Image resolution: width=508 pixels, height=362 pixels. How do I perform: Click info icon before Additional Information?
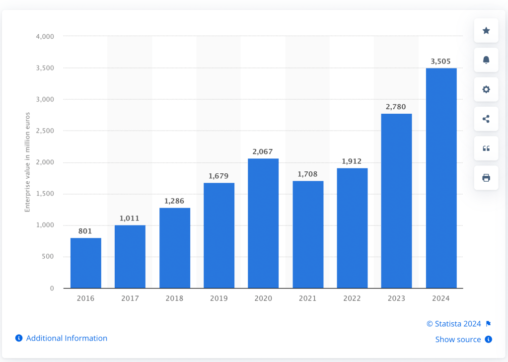19,338
